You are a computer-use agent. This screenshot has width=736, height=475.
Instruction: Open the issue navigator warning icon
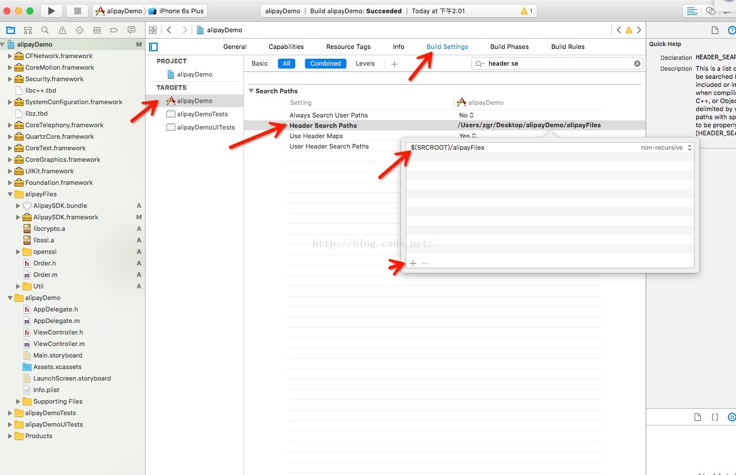[62, 30]
